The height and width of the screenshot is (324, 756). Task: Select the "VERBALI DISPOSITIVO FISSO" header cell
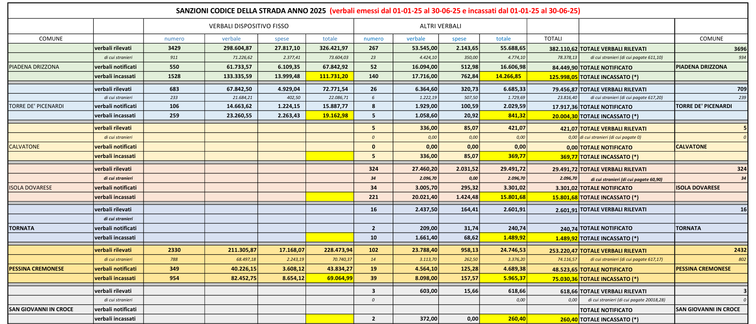click(x=248, y=26)
